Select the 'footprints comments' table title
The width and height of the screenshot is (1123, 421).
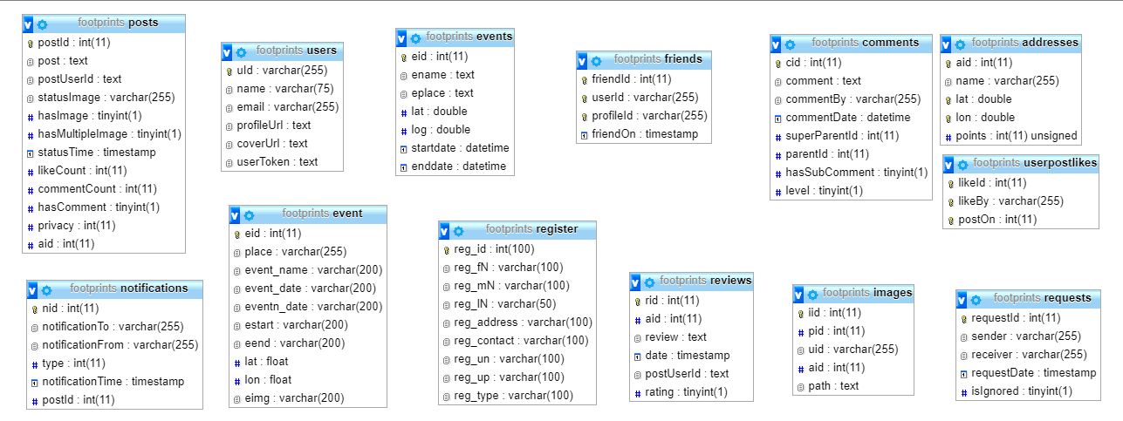[x=865, y=43]
